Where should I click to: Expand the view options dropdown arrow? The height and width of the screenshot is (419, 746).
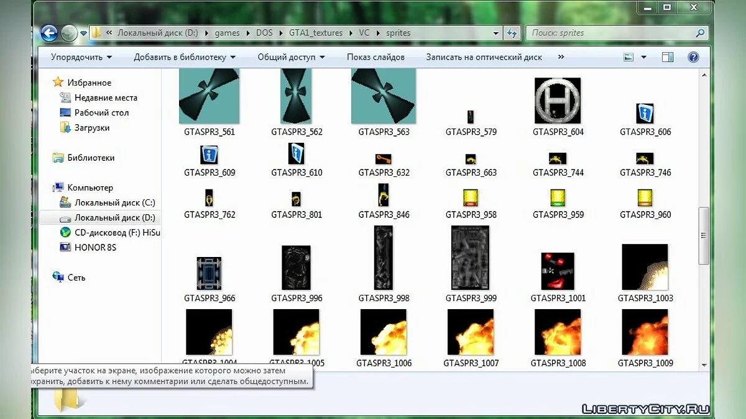coord(643,57)
